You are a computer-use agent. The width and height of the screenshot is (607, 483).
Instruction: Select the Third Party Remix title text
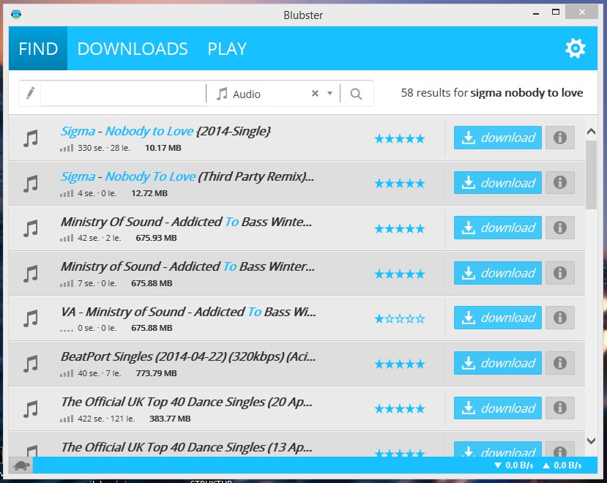point(187,176)
